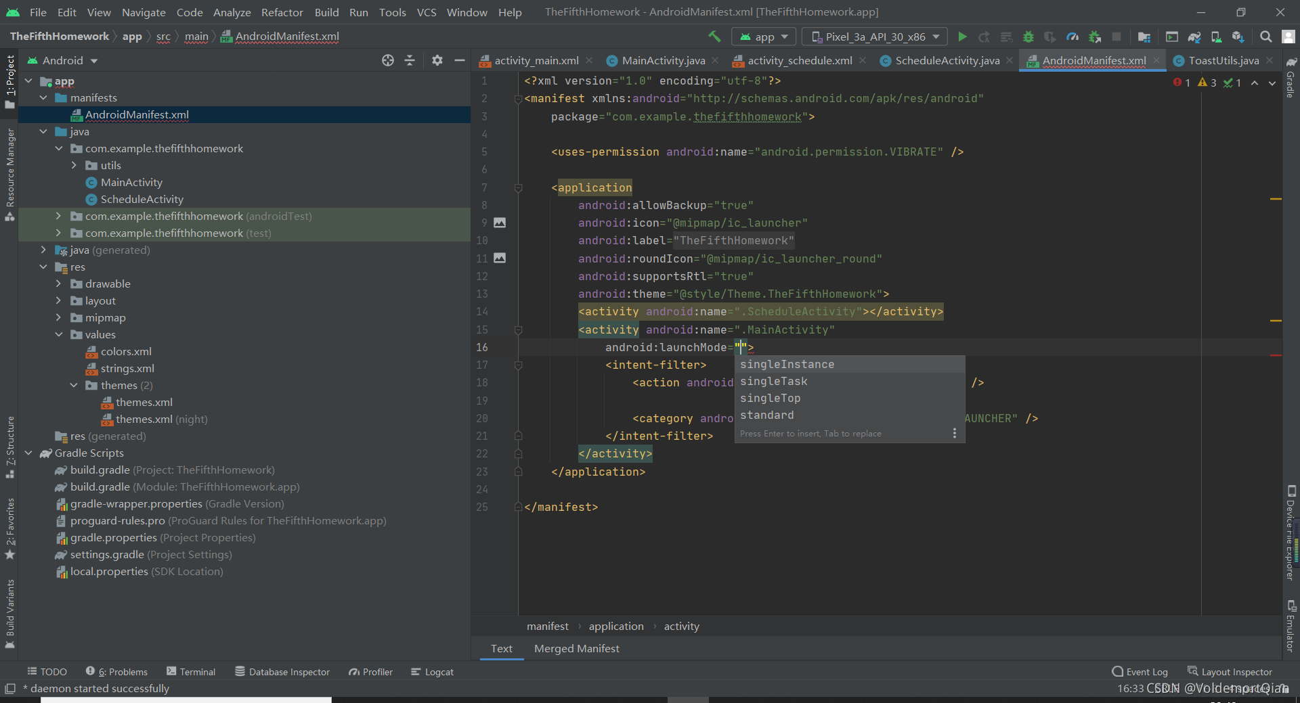The width and height of the screenshot is (1300, 703).
Task: Open the SDK Manager icon
Action: coord(1238,37)
